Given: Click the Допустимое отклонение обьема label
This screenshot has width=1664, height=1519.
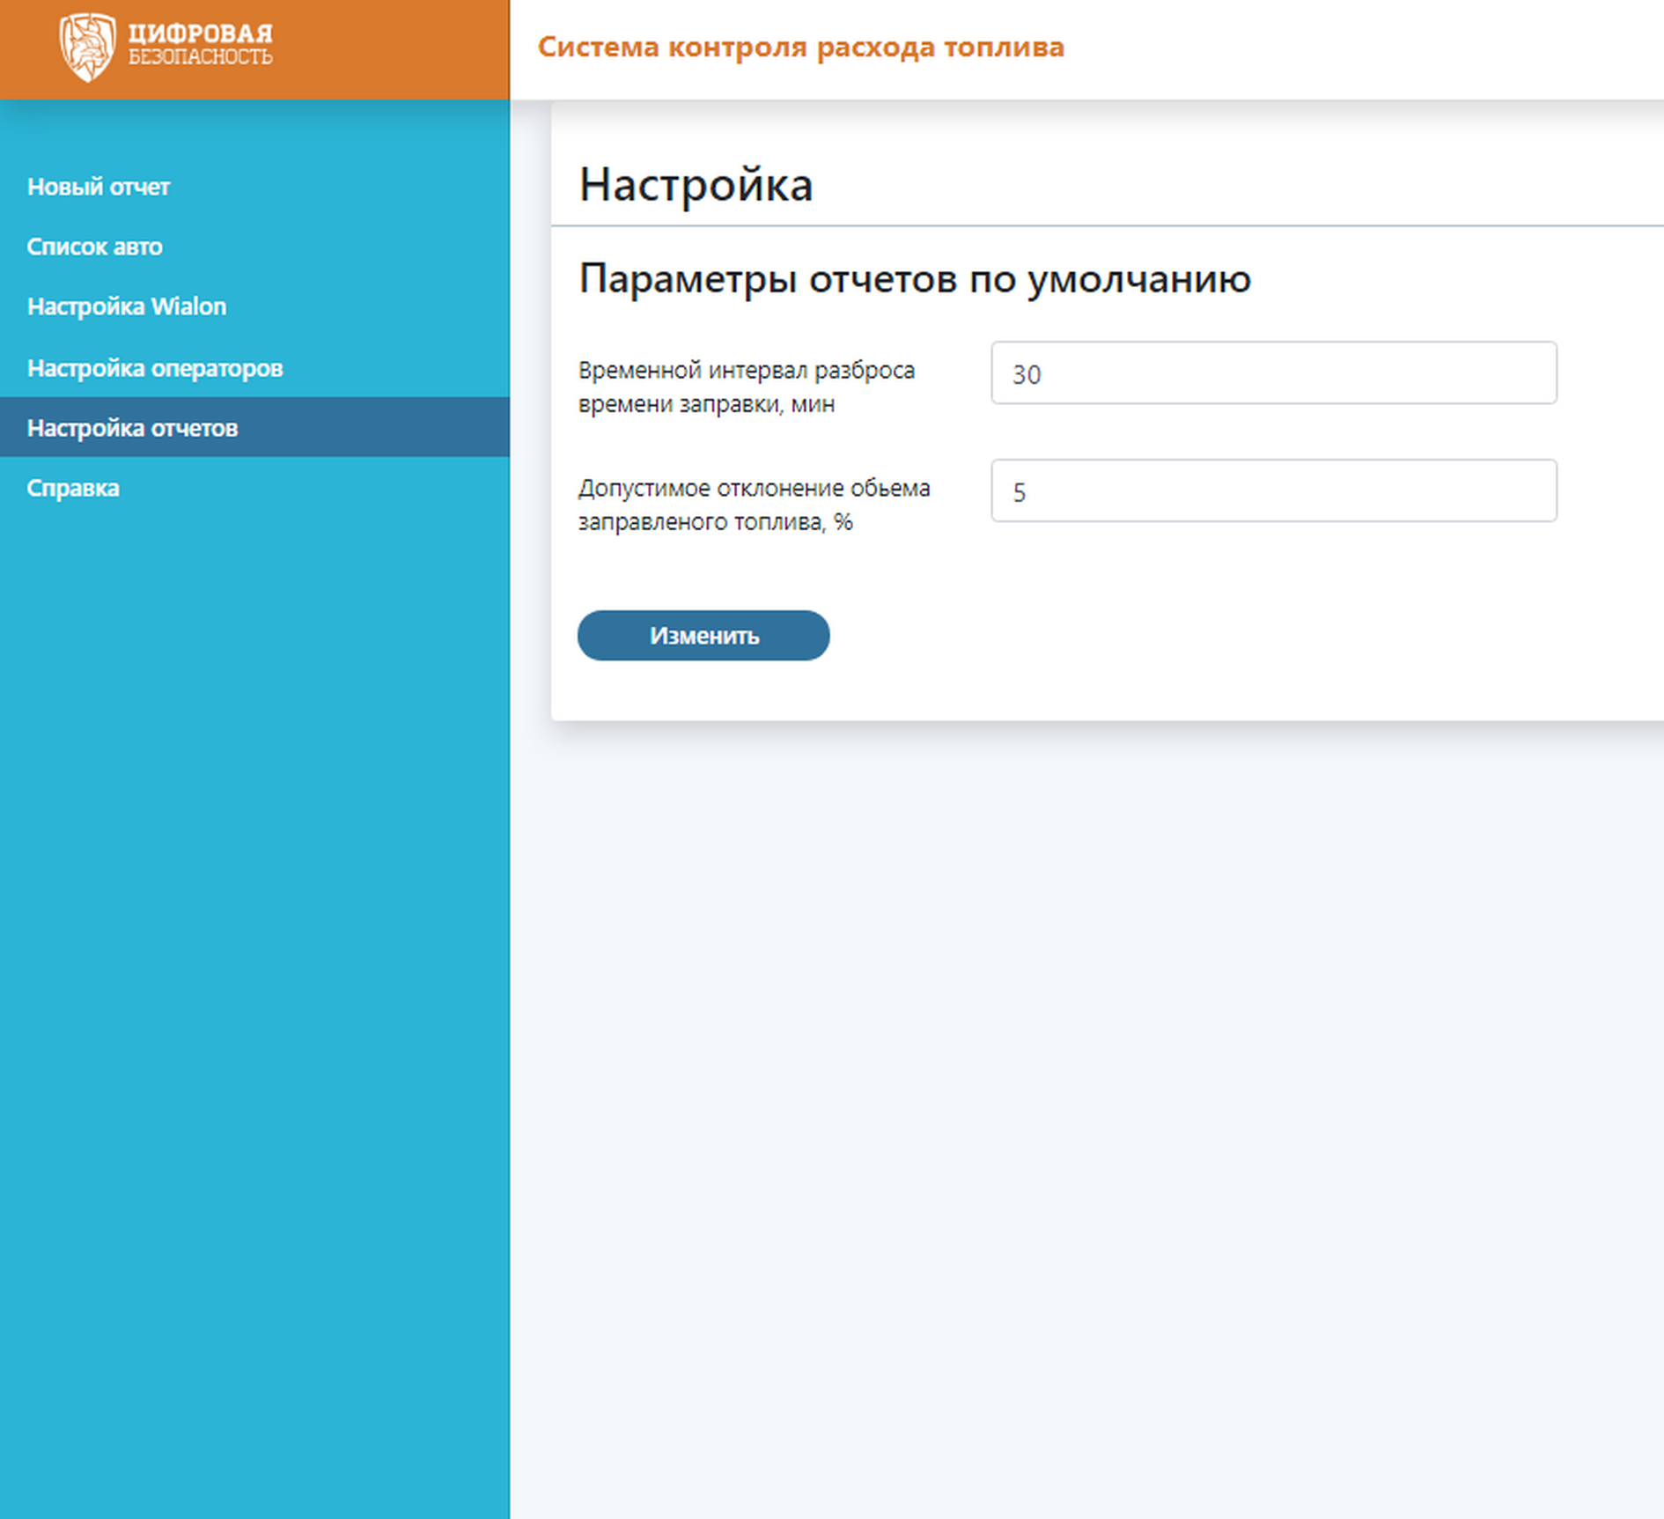Looking at the screenshot, I should coord(755,505).
